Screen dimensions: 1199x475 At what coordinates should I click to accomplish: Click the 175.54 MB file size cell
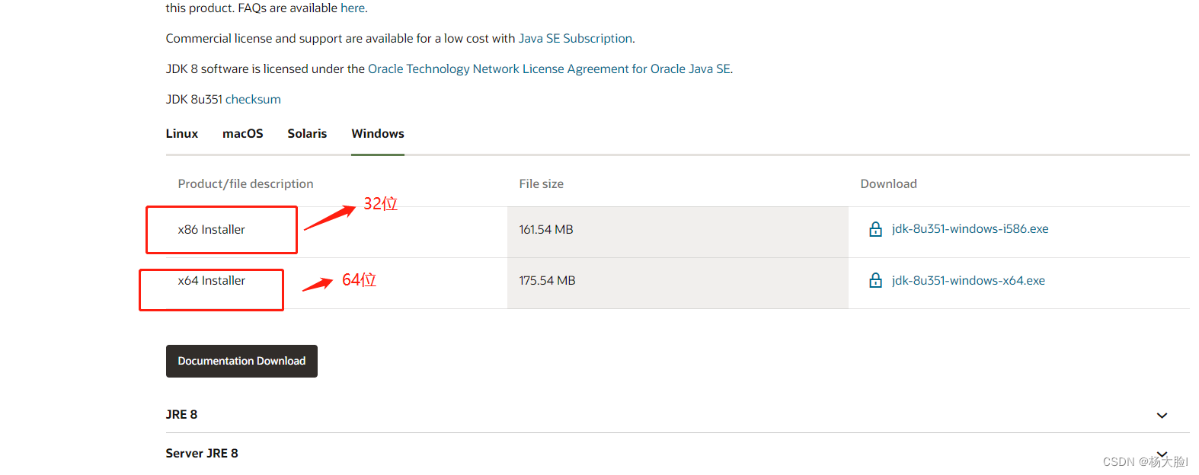547,281
